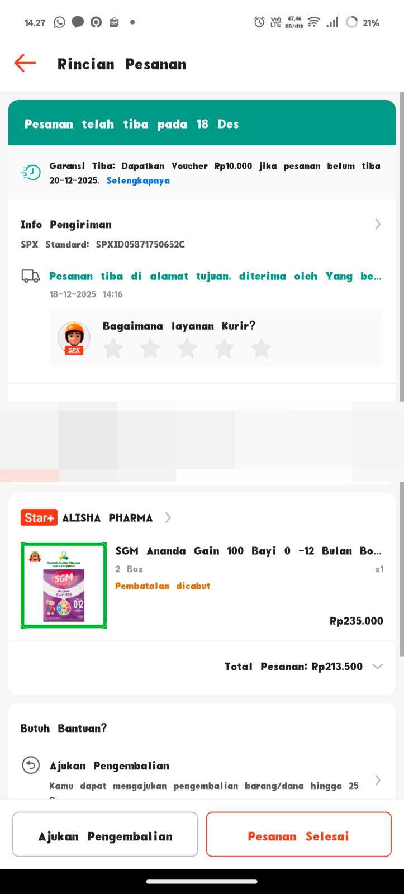Open WhatsApp notification icon in status bar
Viewport: 404px width, 894px height.
click(x=59, y=22)
